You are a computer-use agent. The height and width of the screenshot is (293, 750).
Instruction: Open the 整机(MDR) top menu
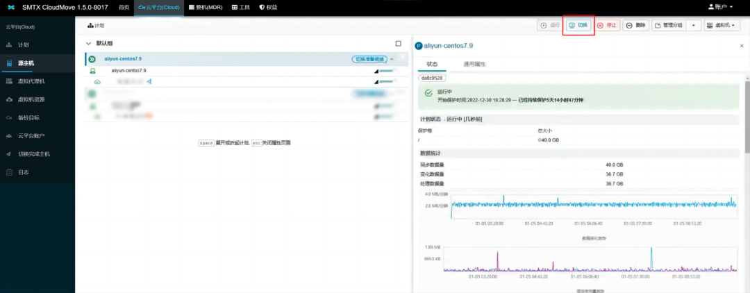[x=205, y=8]
